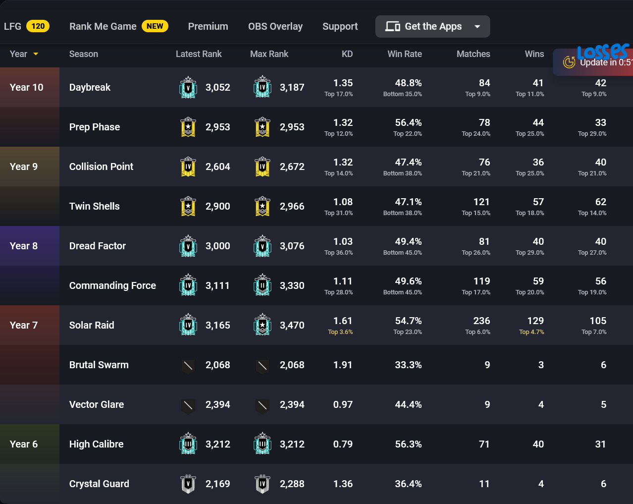633x504 pixels.
Task: Sort by Matches column header
Action: click(474, 54)
